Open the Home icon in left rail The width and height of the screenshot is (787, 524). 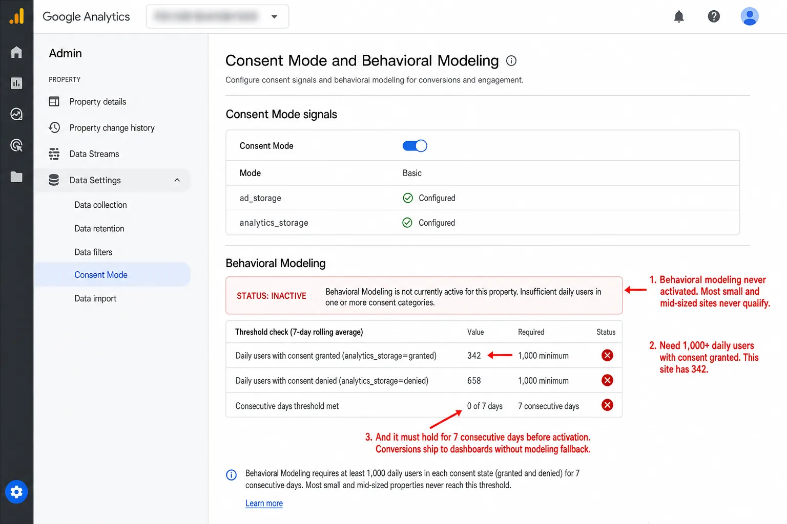point(16,52)
